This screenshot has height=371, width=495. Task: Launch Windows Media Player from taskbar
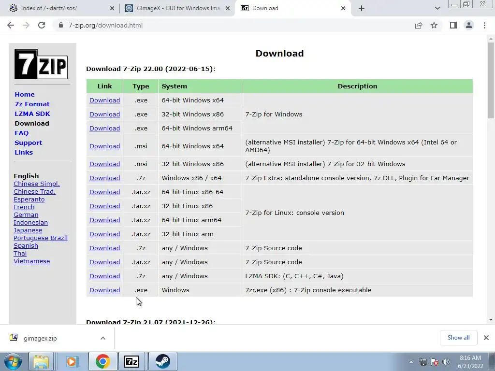click(73, 361)
